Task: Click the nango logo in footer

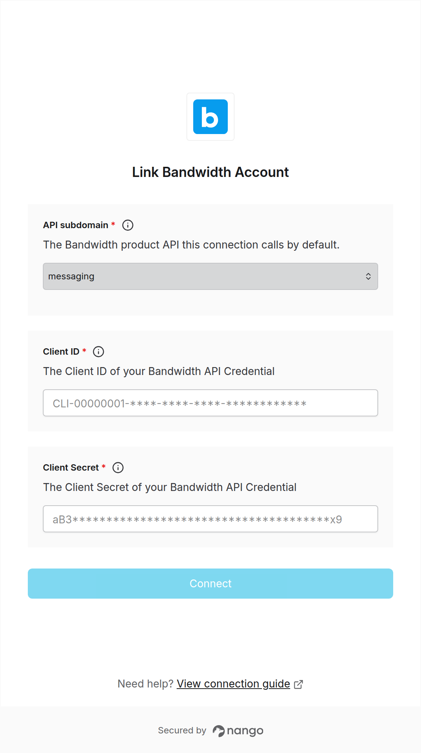Action: point(238,731)
